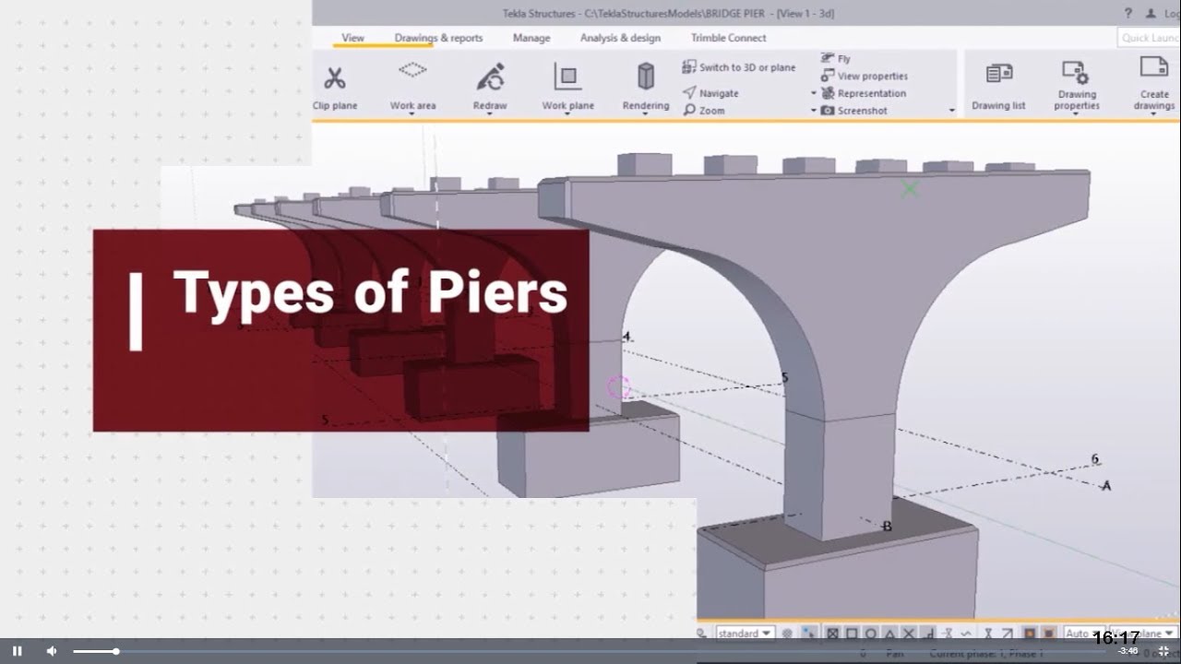Screen dimensions: 1181x664
Task: Open the View plane dropdown
Action: (1143, 634)
